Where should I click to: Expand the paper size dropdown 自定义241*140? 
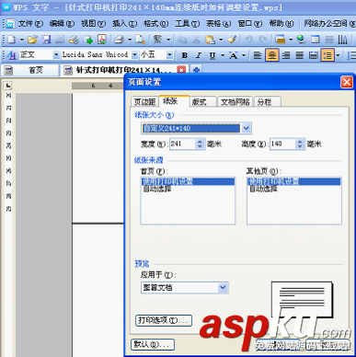247,128
